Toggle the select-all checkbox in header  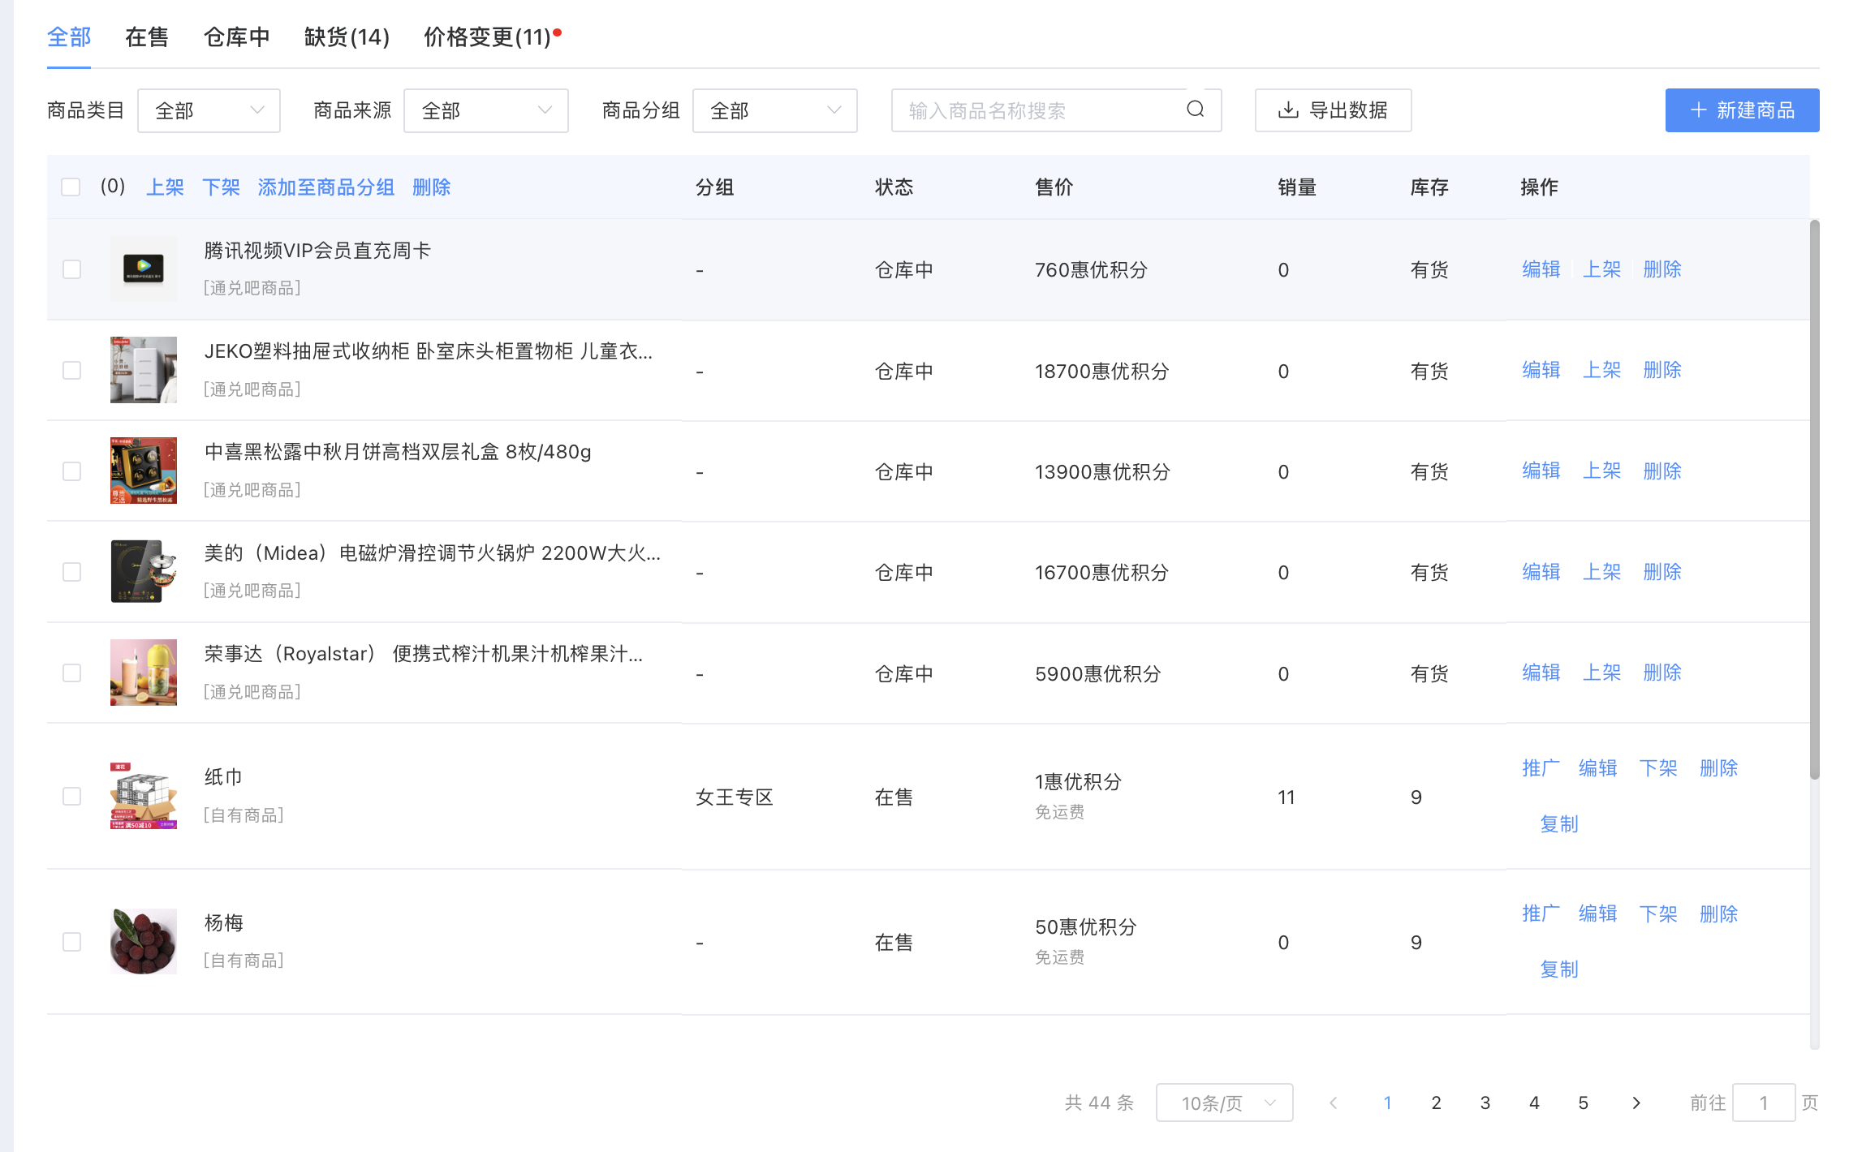tap(71, 187)
